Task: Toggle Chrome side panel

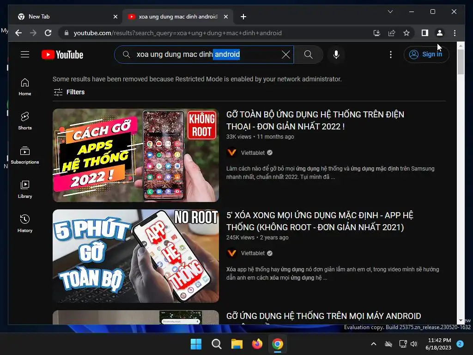Action: [425, 33]
